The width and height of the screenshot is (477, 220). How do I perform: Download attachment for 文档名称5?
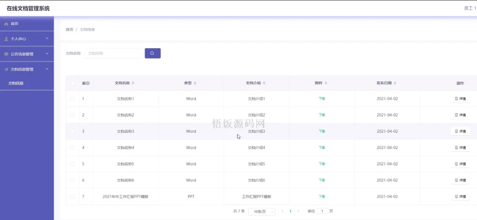(x=322, y=164)
